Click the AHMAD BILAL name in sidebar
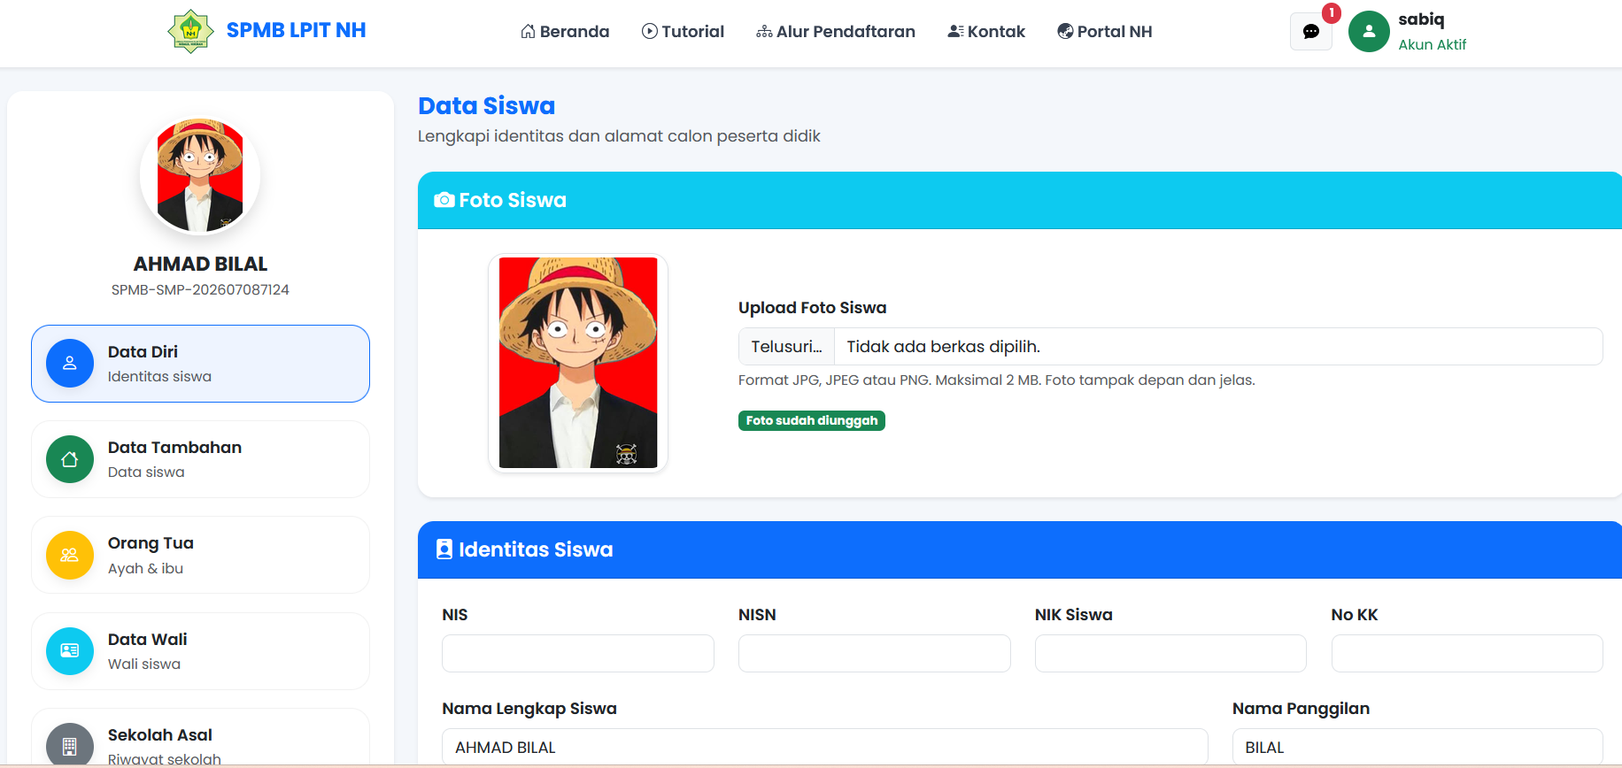Image resolution: width=1622 pixels, height=768 pixels. pos(200,264)
